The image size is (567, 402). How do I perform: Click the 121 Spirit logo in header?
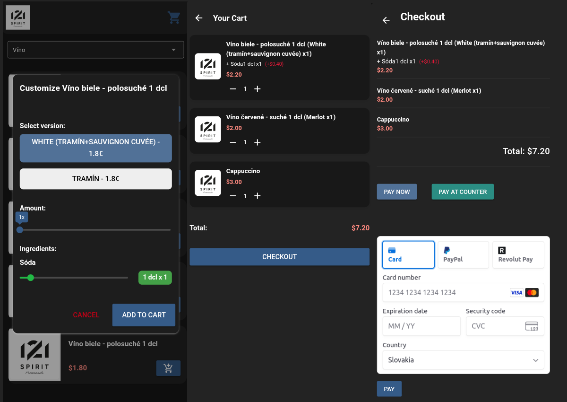(x=18, y=17)
